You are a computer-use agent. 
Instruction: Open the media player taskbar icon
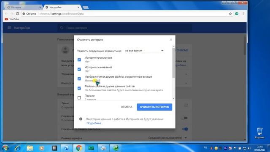pyautogui.click(x=42, y=148)
